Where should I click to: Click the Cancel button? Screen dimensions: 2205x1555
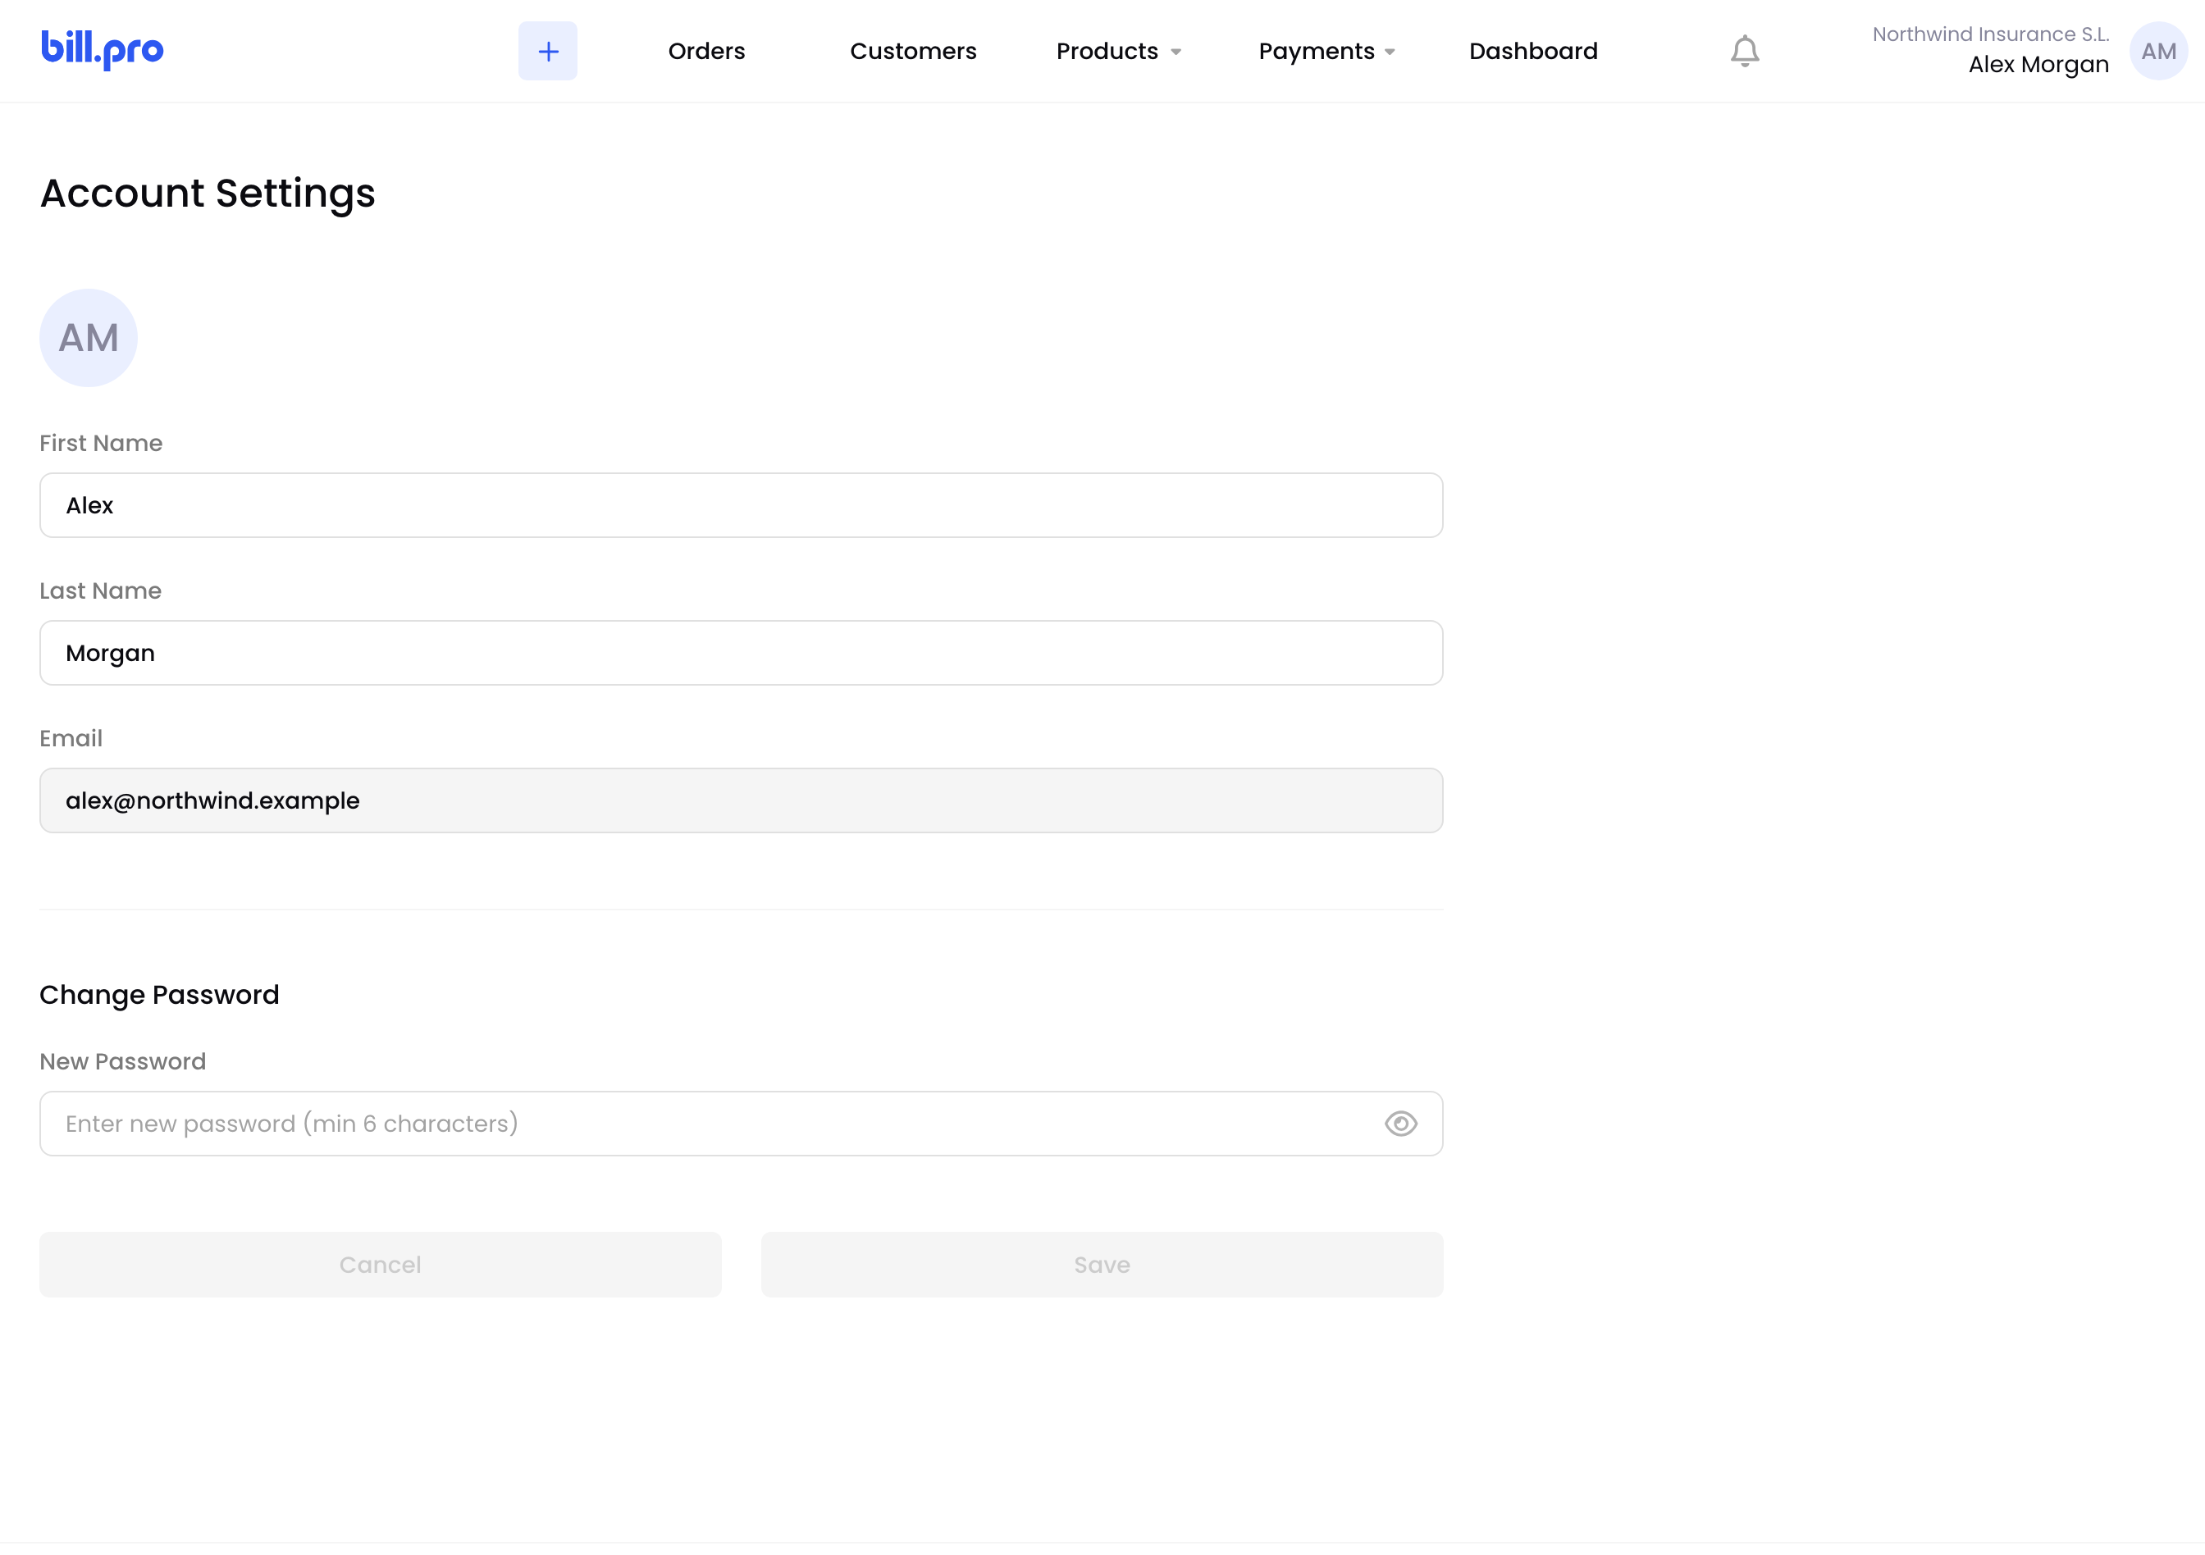381,1264
